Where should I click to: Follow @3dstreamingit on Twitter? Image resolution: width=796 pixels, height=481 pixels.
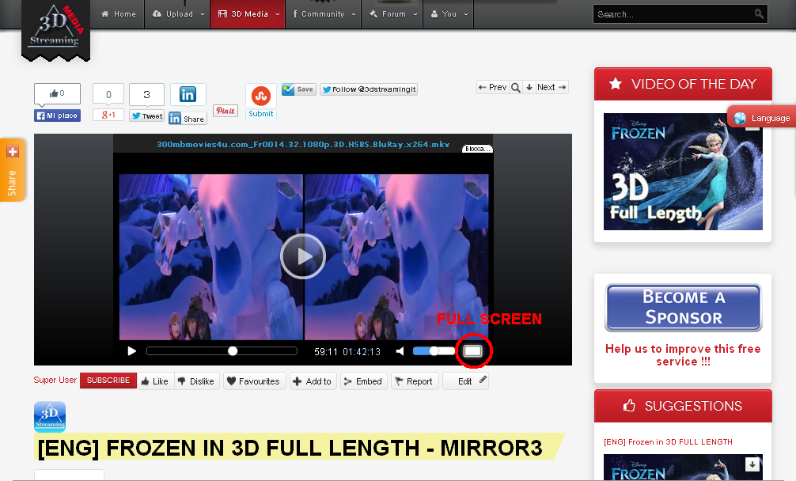coord(369,89)
